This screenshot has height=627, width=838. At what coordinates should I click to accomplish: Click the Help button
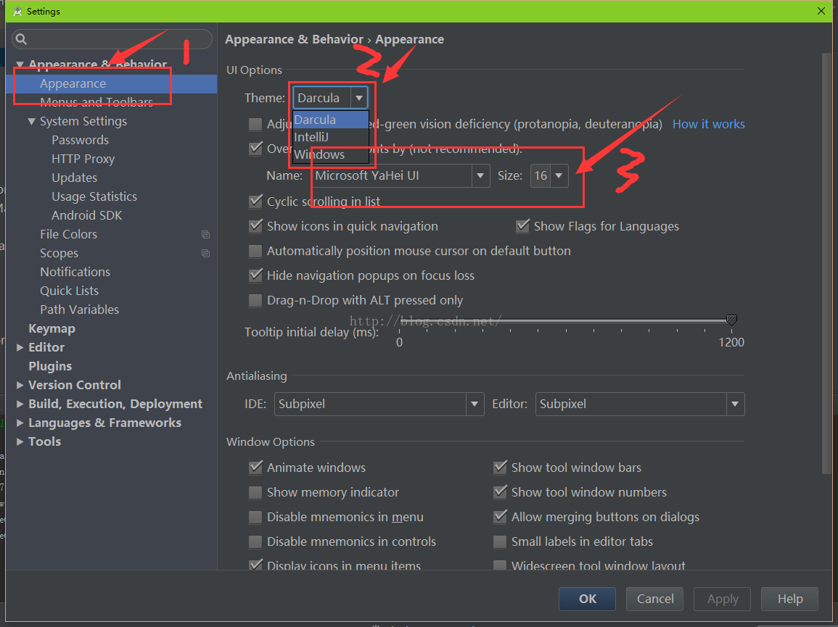click(789, 599)
